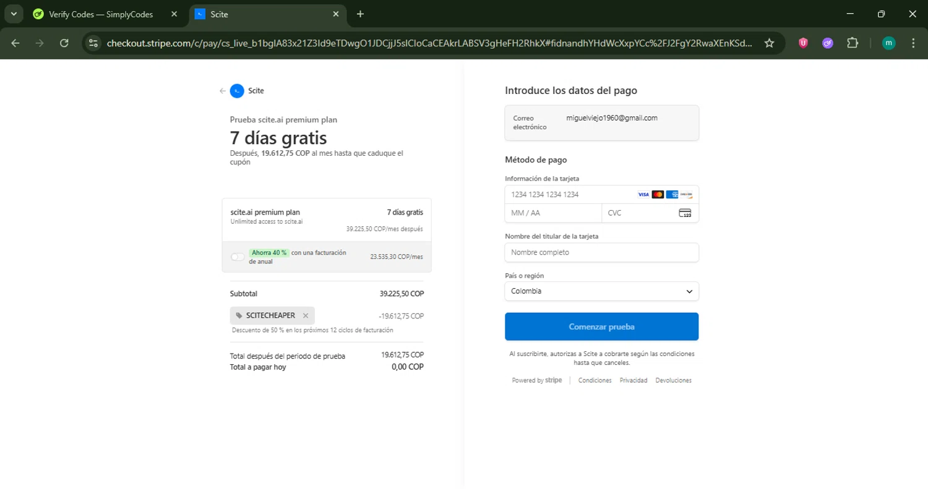
Task: Click the 0,00 COP total
Action: (x=408, y=367)
